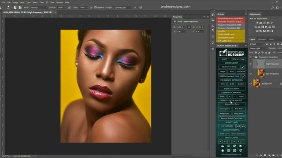
Task: Enable airbrush-style build-up icon
Action: 91,7
